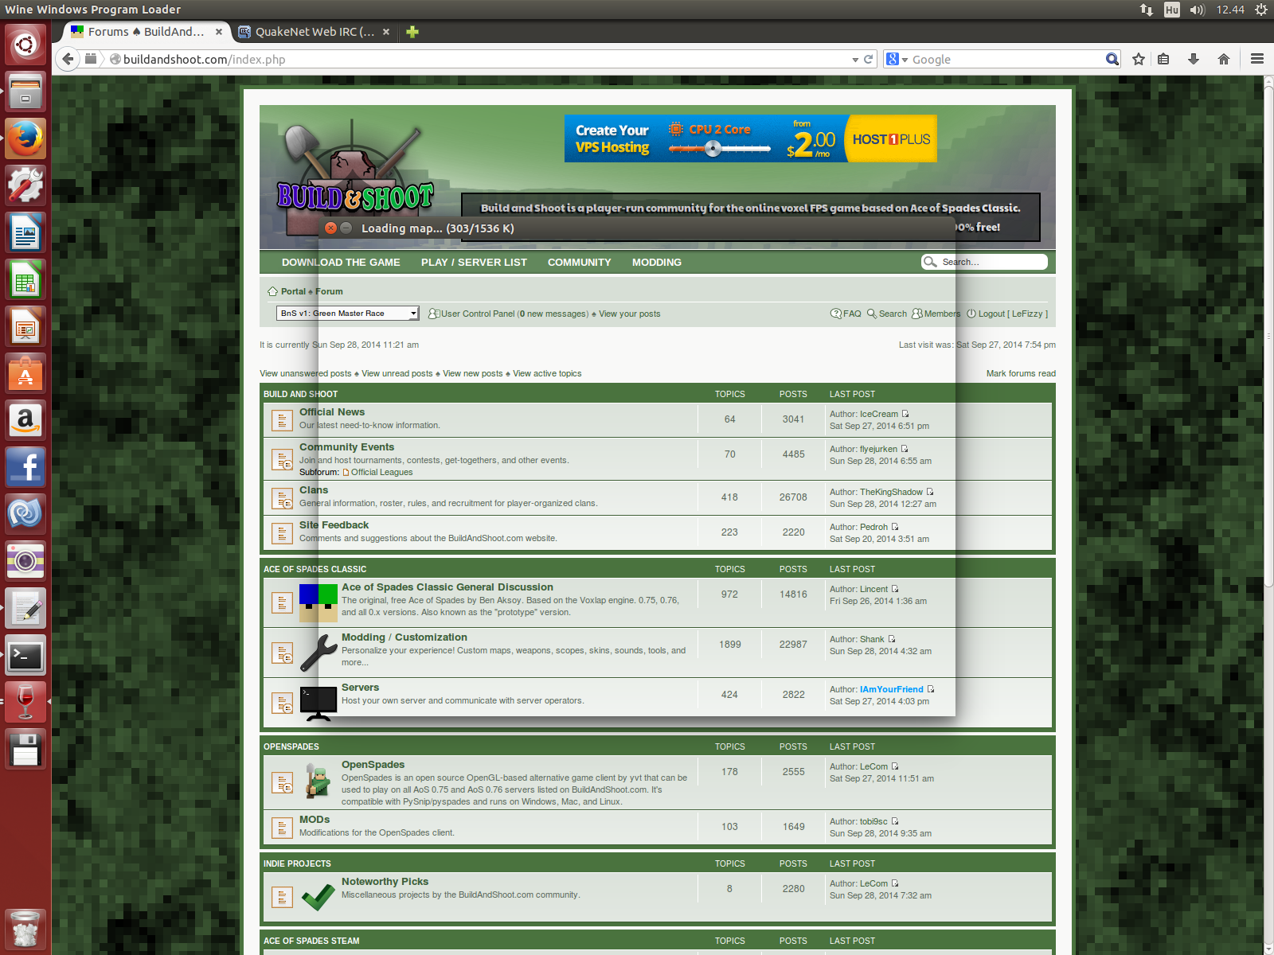This screenshot has height=955, width=1274.
Task: Open the Hu keyboard layout indicator
Action: point(1171,10)
